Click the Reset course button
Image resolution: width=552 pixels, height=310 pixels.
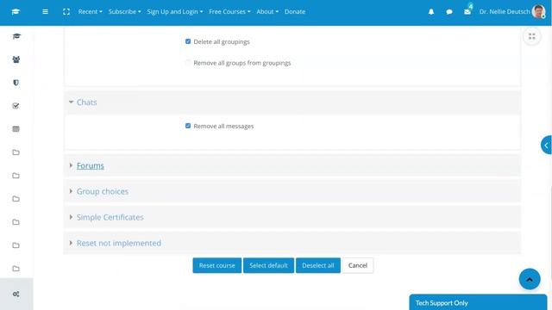[216, 265]
